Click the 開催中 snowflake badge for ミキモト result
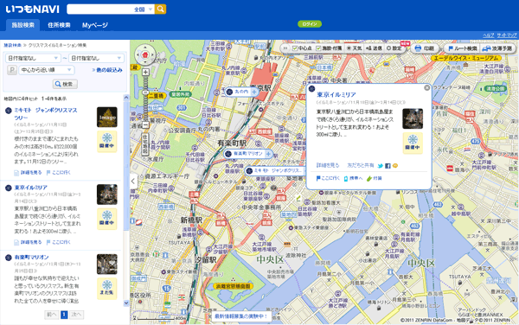 pyautogui.click(x=107, y=142)
